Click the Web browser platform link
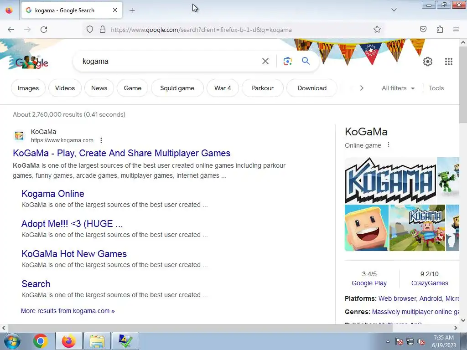The image size is (467, 350). (397, 299)
